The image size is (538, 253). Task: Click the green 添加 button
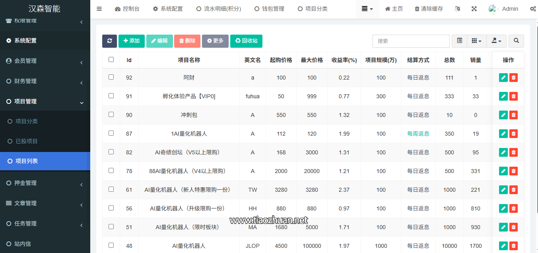point(131,41)
